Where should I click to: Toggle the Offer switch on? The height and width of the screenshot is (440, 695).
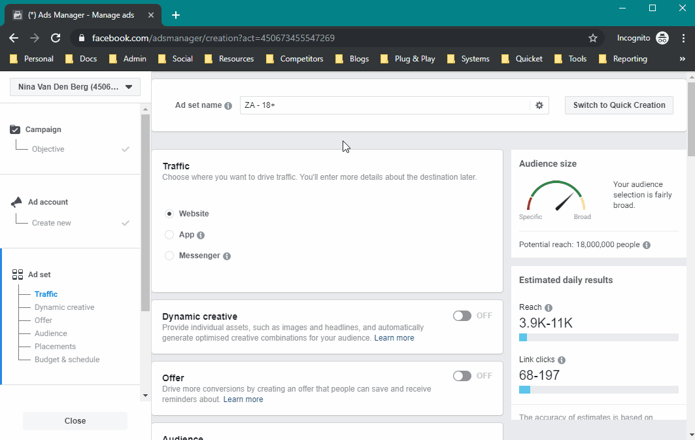pyautogui.click(x=462, y=376)
